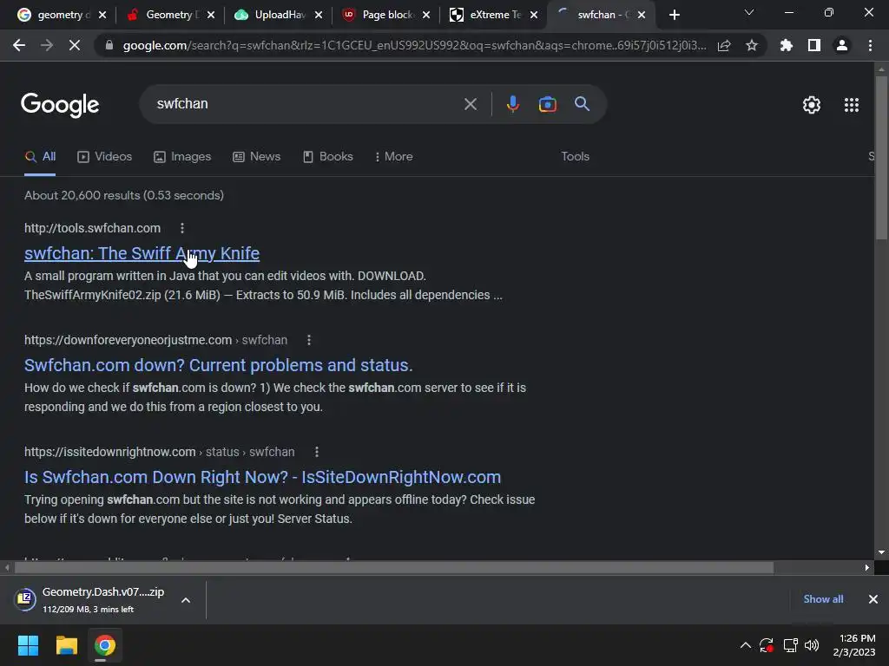Close the downloads bar

[873, 599]
